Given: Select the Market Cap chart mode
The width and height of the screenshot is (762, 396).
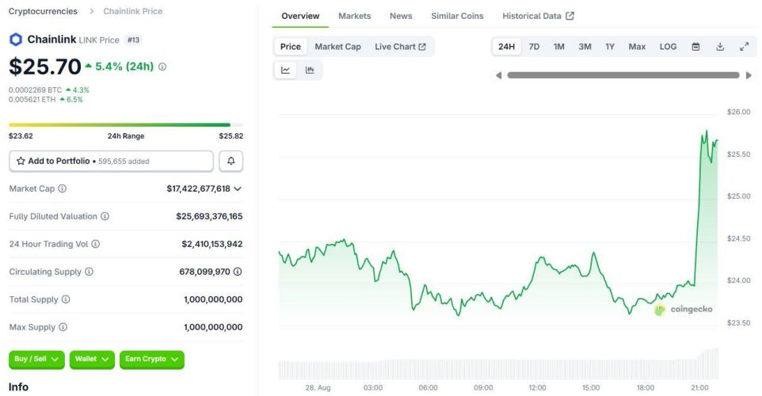Looking at the screenshot, I should pyautogui.click(x=337, y=47).
